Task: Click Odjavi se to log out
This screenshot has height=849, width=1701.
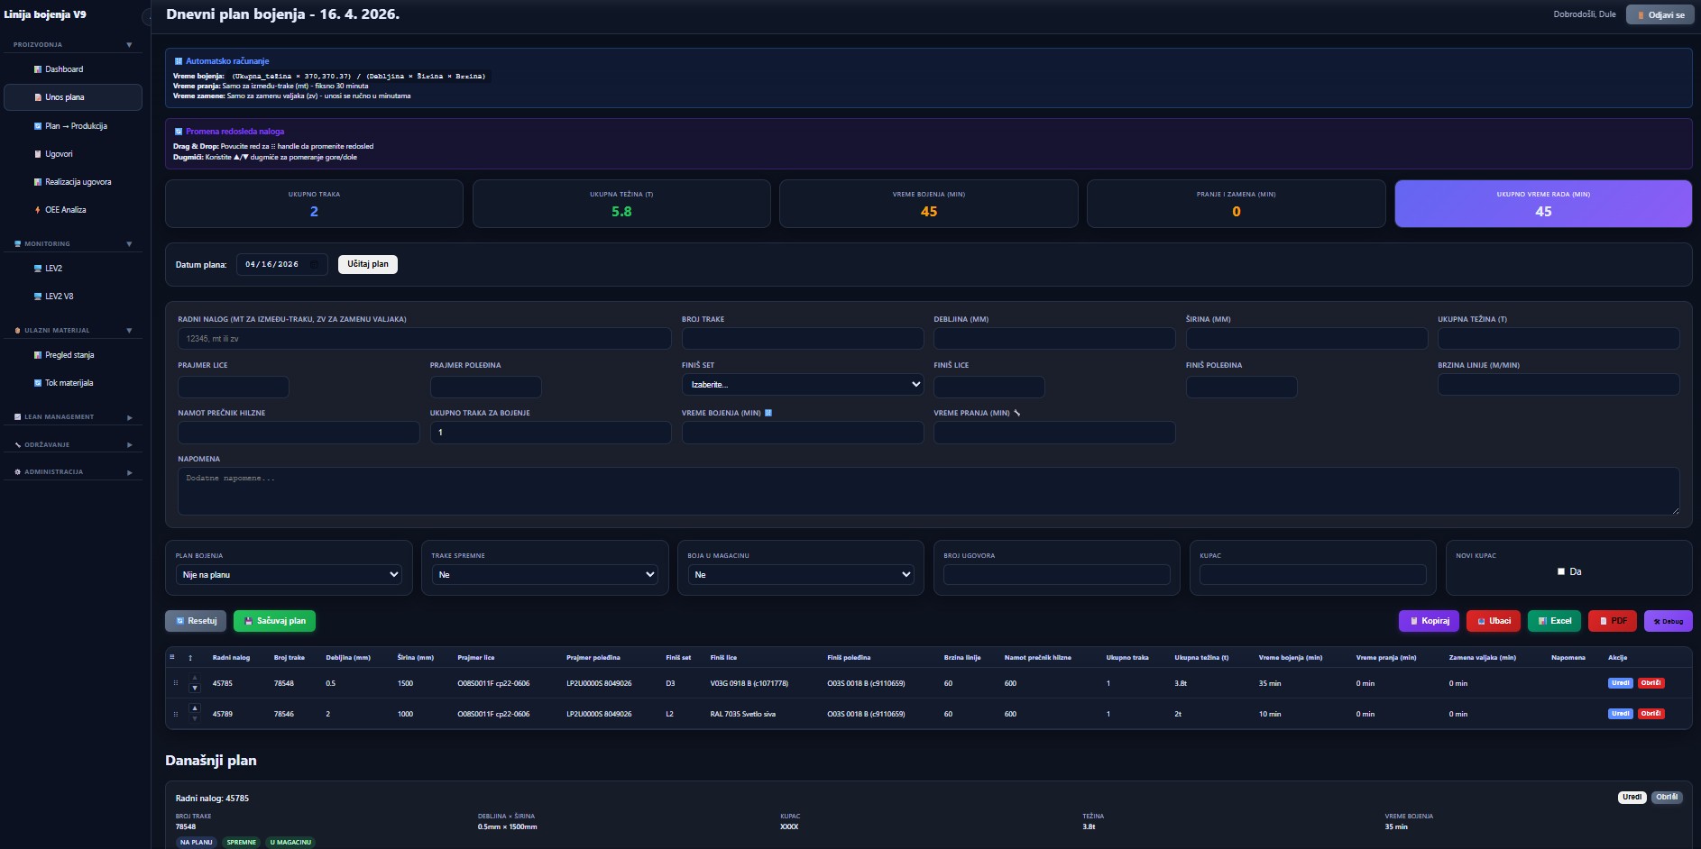Action: point(1660,14)
